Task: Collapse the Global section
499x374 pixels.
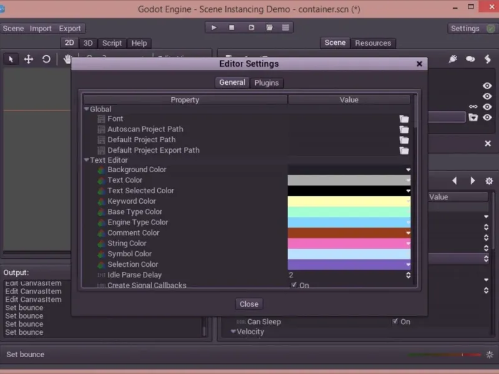Action: coord(86,108)
